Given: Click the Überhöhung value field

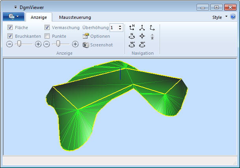Looking at the screenshot, I should click(113, 28).
